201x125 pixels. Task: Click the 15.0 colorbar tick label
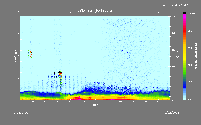[x=190, y=48]
